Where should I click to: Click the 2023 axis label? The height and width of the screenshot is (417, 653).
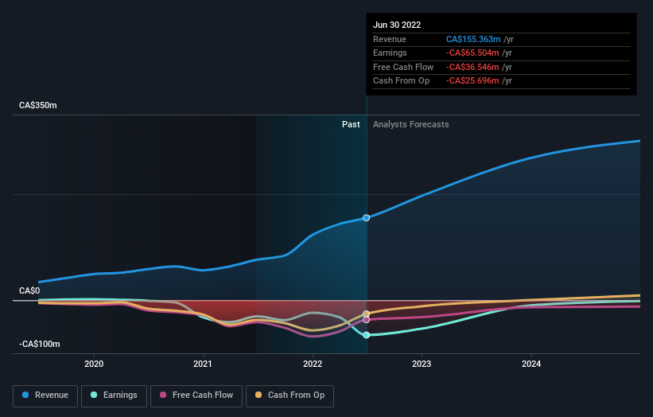[422, 364]
